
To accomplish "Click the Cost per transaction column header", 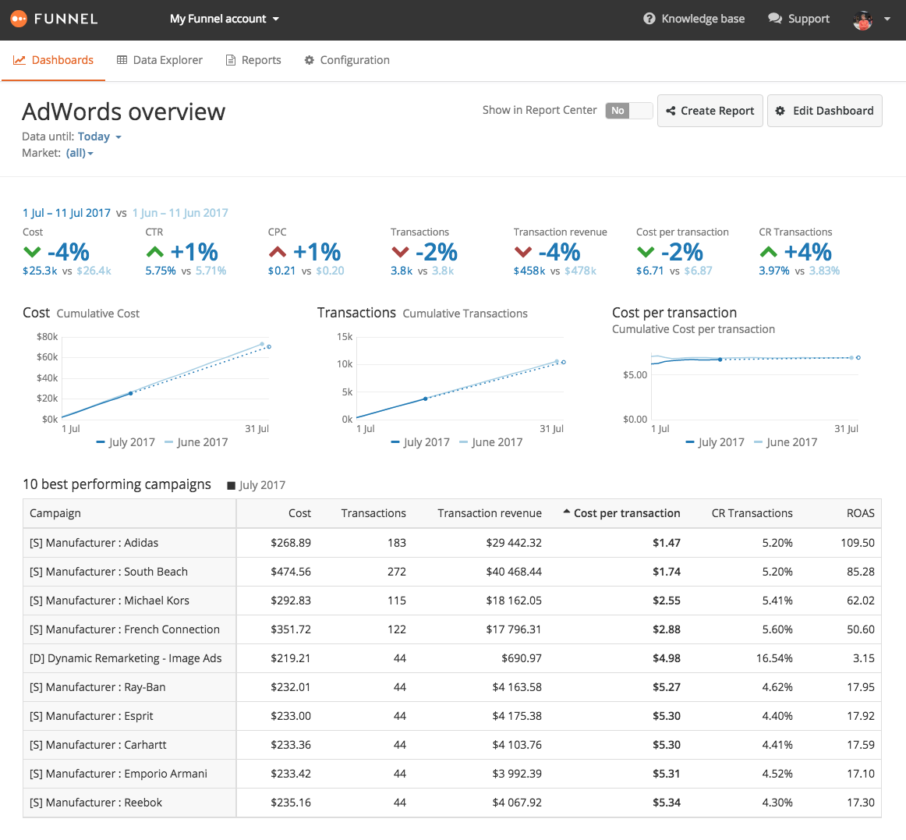I will coord(626,513).
